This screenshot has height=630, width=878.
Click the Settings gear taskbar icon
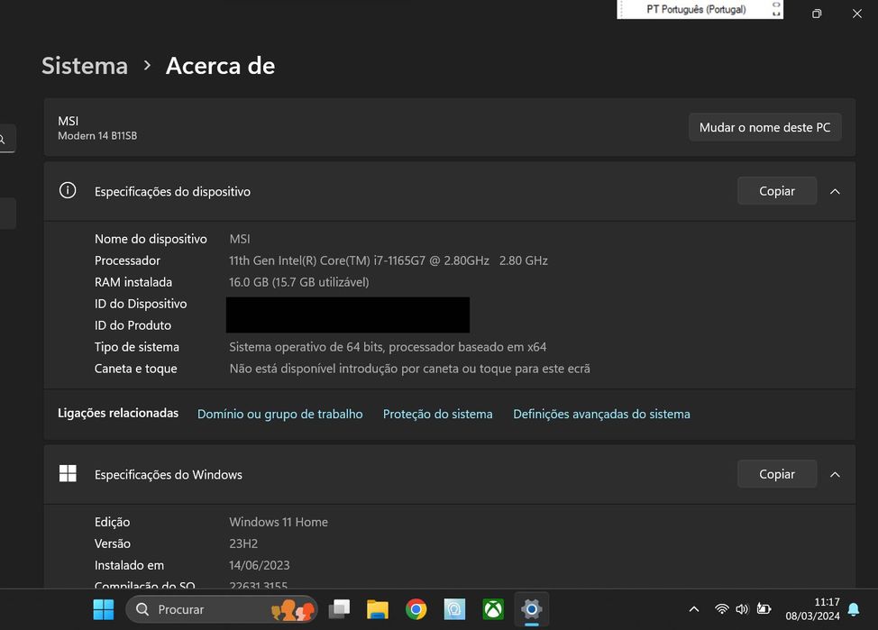tap(531, 608)
